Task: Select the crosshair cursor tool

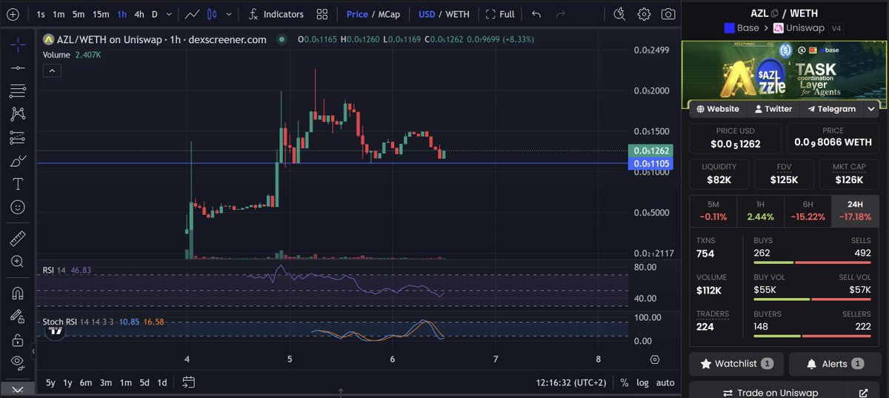Action: pos(18,45)
